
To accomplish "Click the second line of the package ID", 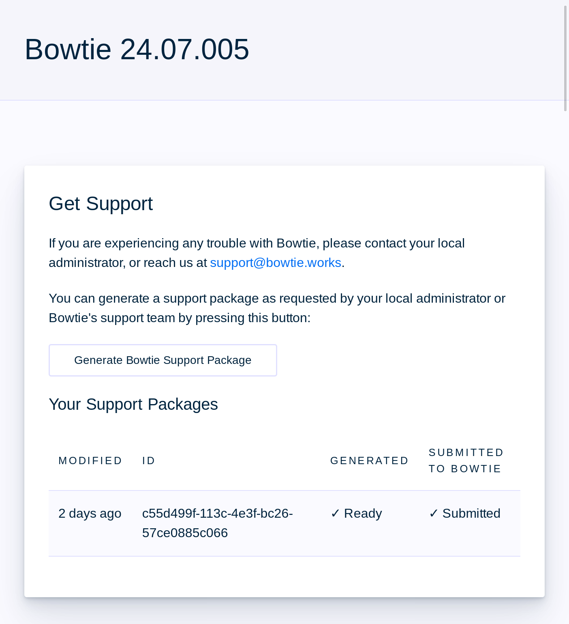I will 185,533.
